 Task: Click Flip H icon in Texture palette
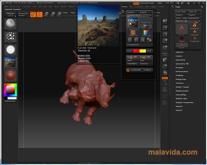130,40
